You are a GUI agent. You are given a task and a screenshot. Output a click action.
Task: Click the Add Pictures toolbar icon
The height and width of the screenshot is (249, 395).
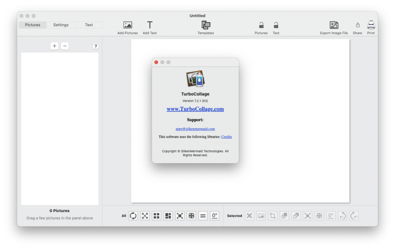coord(127,25)
